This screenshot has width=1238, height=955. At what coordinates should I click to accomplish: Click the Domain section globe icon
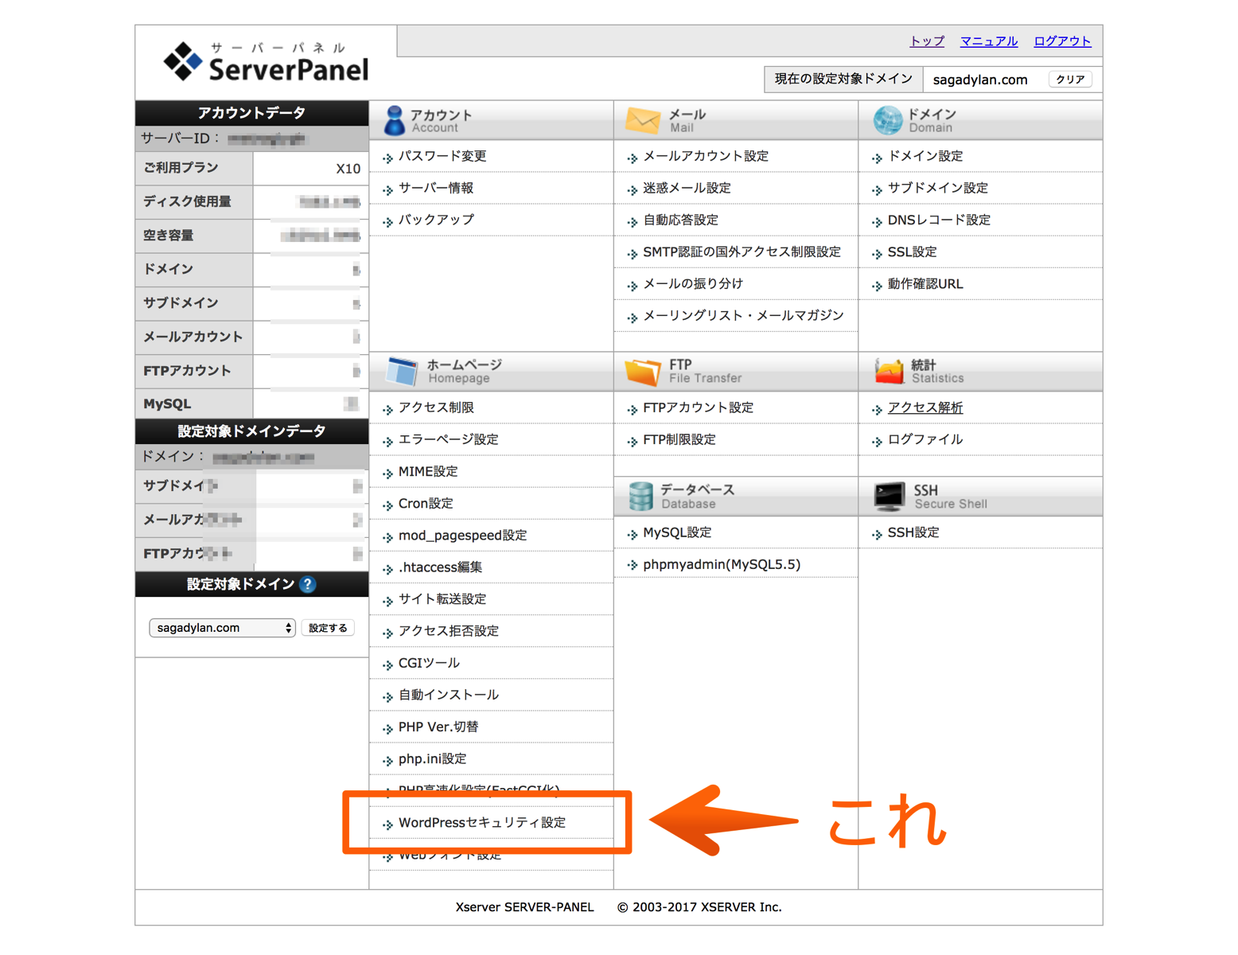(888, 120)
